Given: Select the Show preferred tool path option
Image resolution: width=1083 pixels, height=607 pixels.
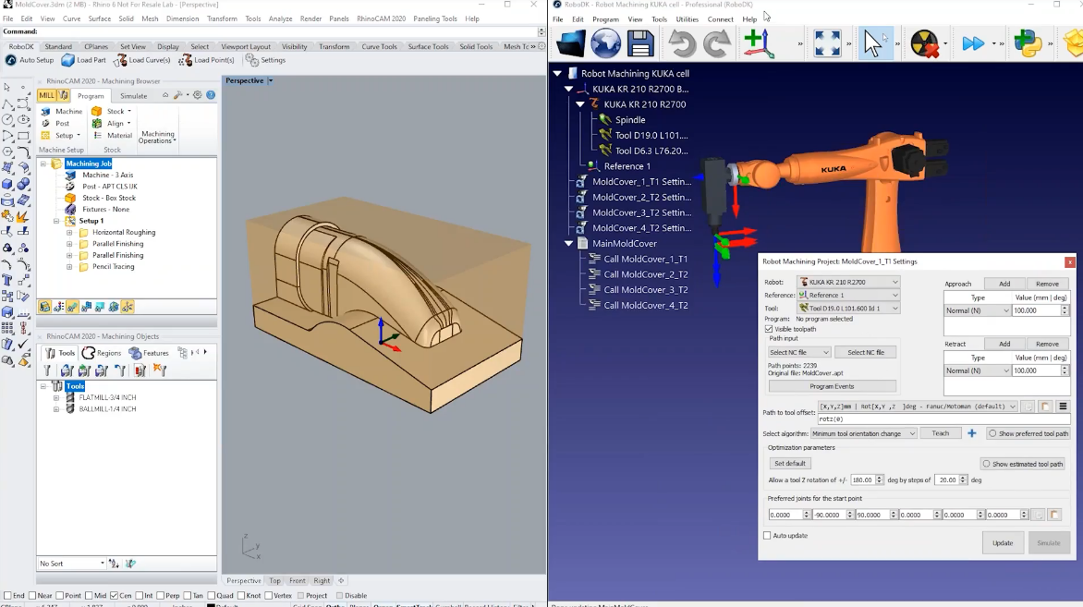Looking at the screenshot, I should 994,433.
